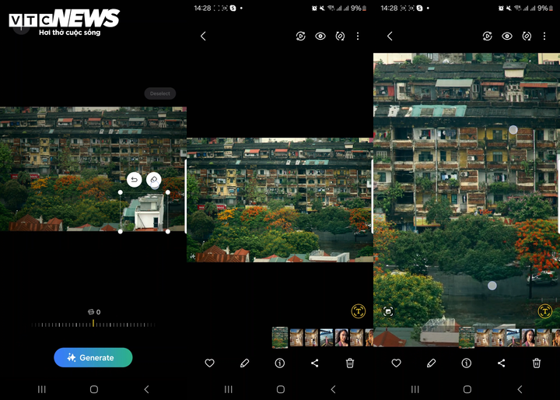The height and width of the screenshot is (400, 560).
Task: Toggle the eye icon in middle screen header
Action: (x=320, y=36)
